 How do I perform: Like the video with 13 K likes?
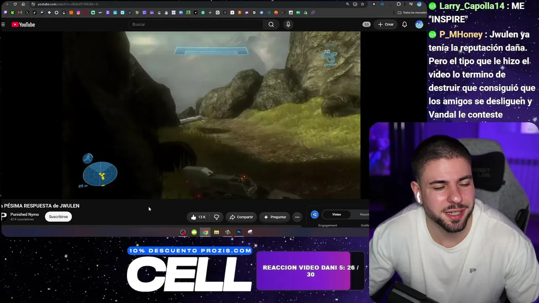[198, 217]
